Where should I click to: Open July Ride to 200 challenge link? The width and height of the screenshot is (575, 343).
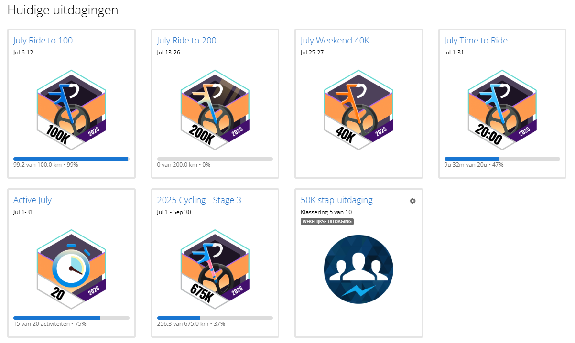pos(186,41)
